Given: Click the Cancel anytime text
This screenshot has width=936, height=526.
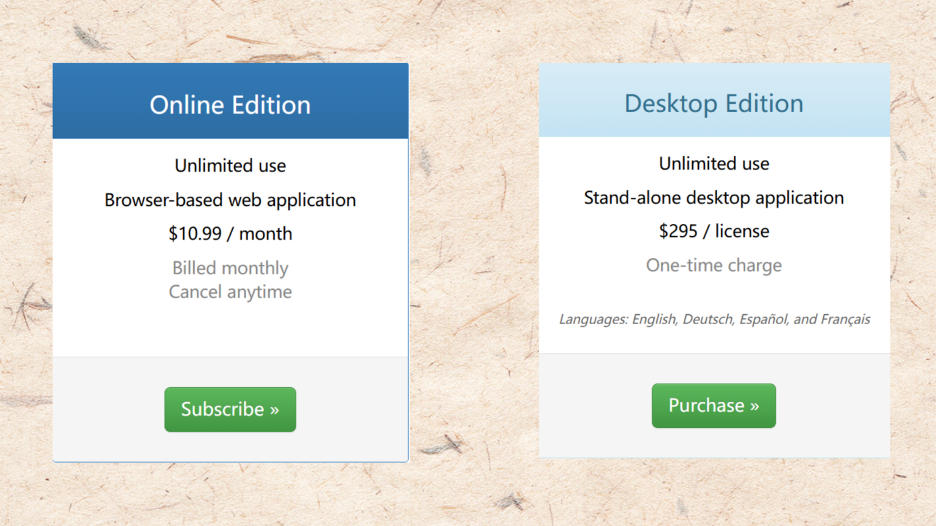Looking at the screenshot, I should [x=230, y=292].
